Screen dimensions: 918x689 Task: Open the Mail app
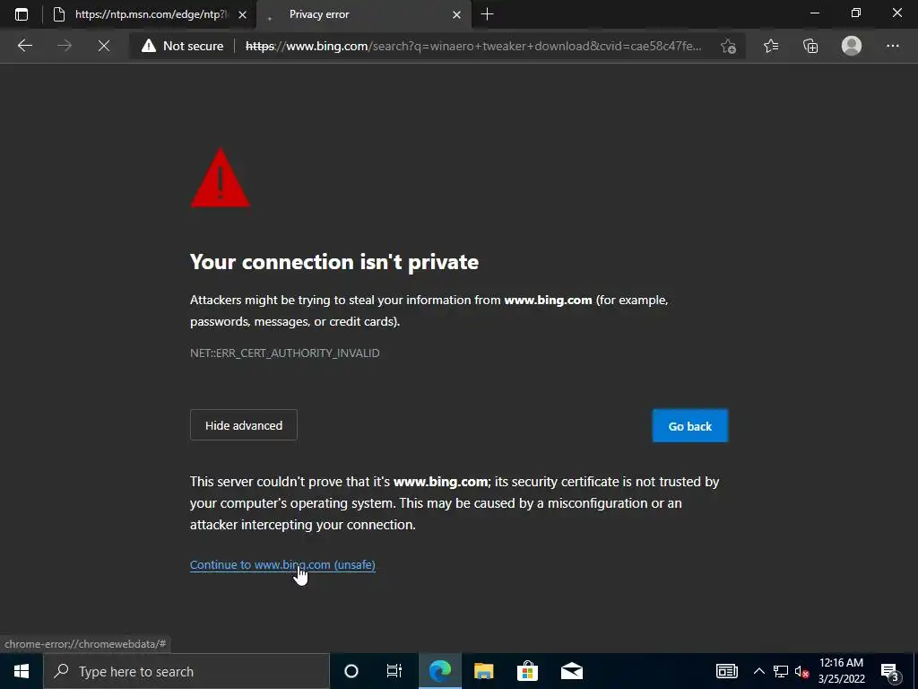coord(571,671)
